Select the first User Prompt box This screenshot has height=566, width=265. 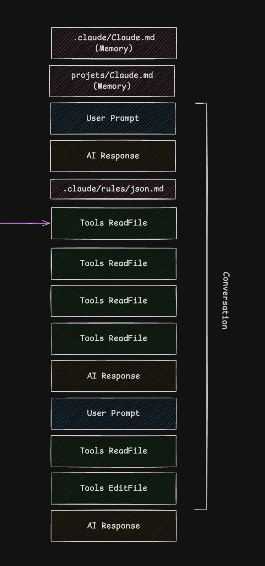[113, 118]
